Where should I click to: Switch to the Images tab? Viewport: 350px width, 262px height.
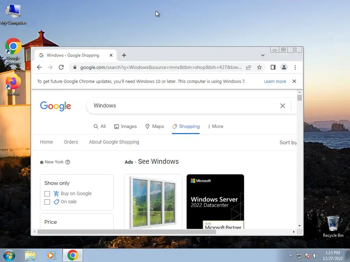(x=125, y=126)
